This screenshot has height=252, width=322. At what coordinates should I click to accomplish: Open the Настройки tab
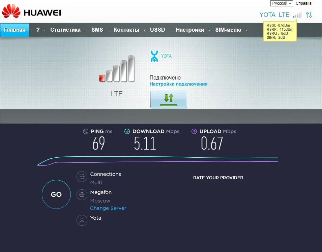(190, 30)
